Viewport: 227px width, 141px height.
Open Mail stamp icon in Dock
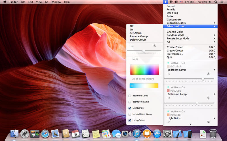(55, 133)
